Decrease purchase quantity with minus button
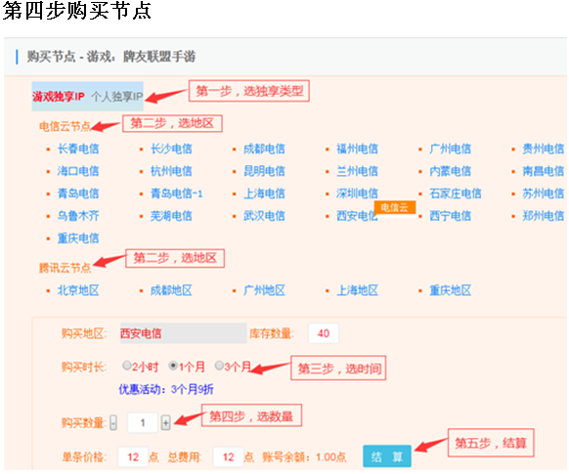Screen dimensions: 569x474 click(113, 422)
